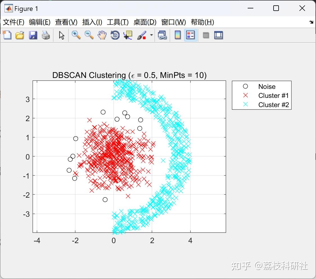Toggle the legend off
This screenshot has width=316, height=279.
190,35
